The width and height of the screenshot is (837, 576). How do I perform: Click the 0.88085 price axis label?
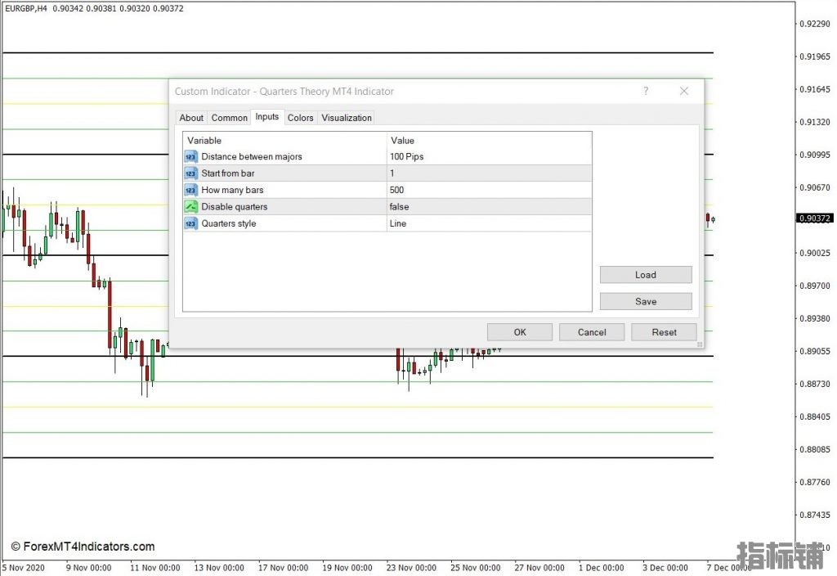(x=815, y=449)
